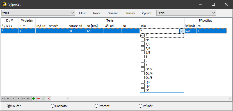Close the Výpočet window
This screenshot has height=111, width=233.
tap(226, 4)
